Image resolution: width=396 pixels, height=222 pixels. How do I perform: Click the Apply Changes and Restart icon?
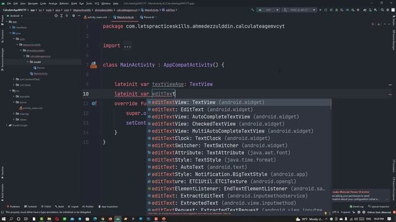[325, 10]
